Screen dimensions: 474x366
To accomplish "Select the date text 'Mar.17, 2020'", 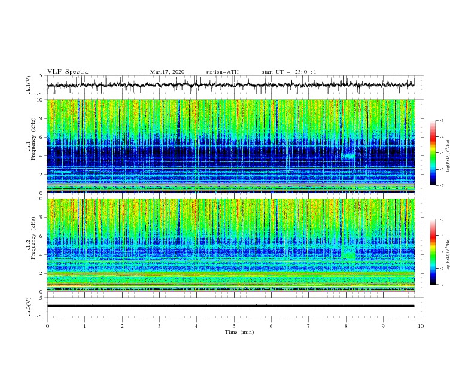I will tap(167, 72).
